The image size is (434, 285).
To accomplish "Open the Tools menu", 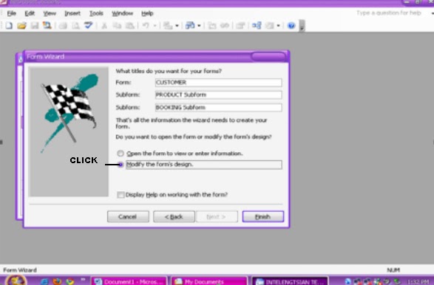I will [x=96, y=13].
